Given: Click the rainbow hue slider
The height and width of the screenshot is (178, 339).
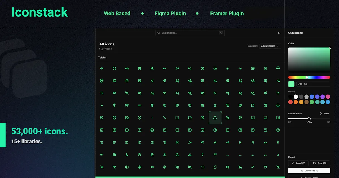Looking at the screenshot, I should pyautogui.click(x=309, y=77).
